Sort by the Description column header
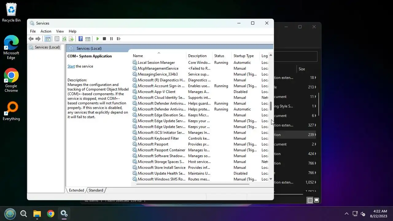The width and height of the screenshot is (393, 221). tap(199, 56)
